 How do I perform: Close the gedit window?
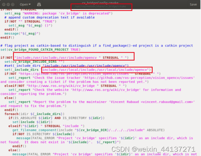[x=4, y=5]
